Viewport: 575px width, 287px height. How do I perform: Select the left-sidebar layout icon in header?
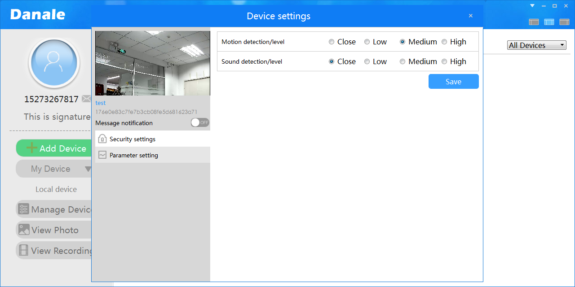tap(534, 22)
